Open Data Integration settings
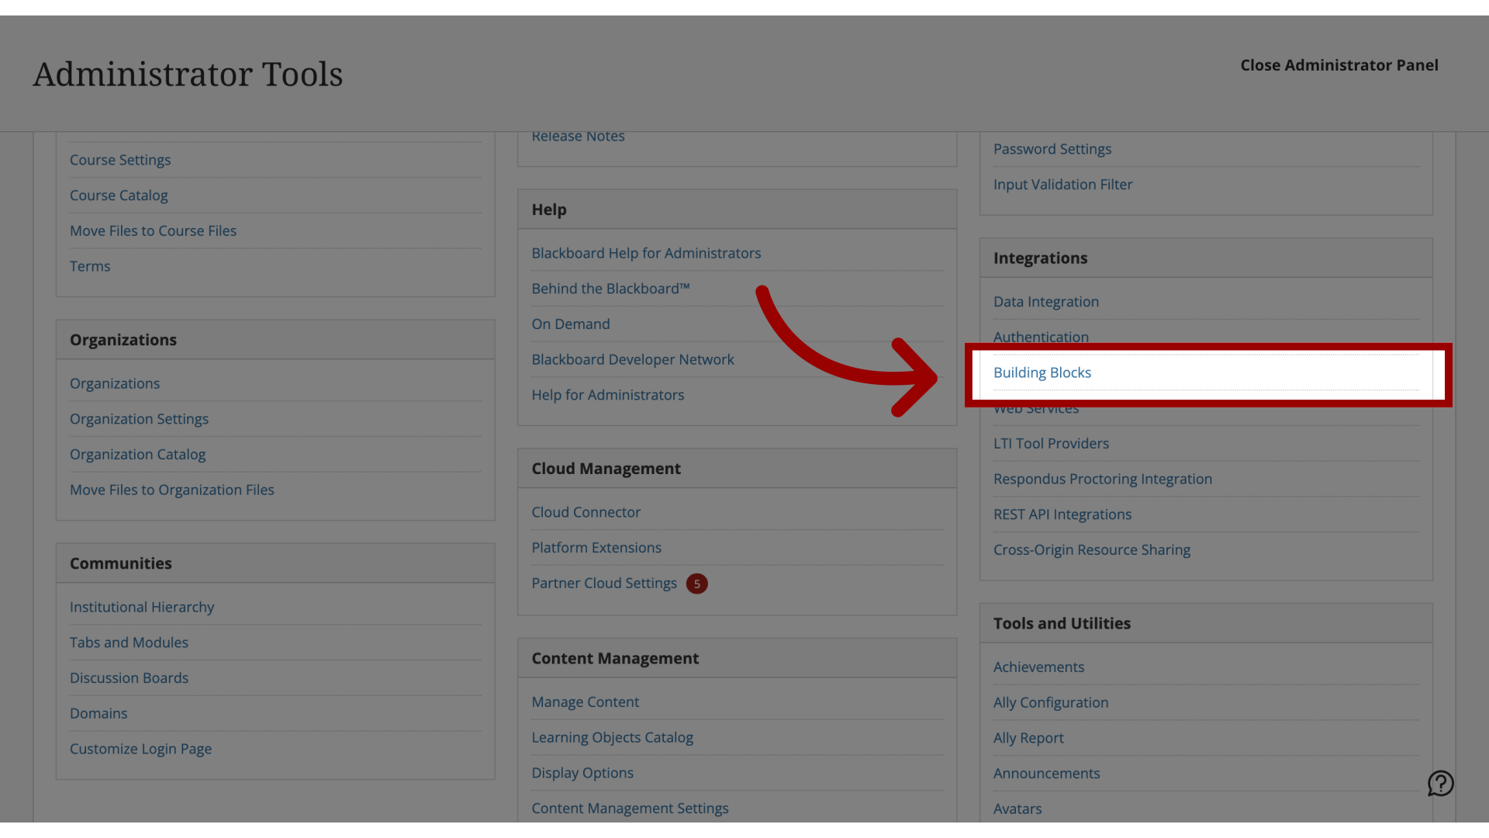 pyautogui.click(x=1045, y=302)
